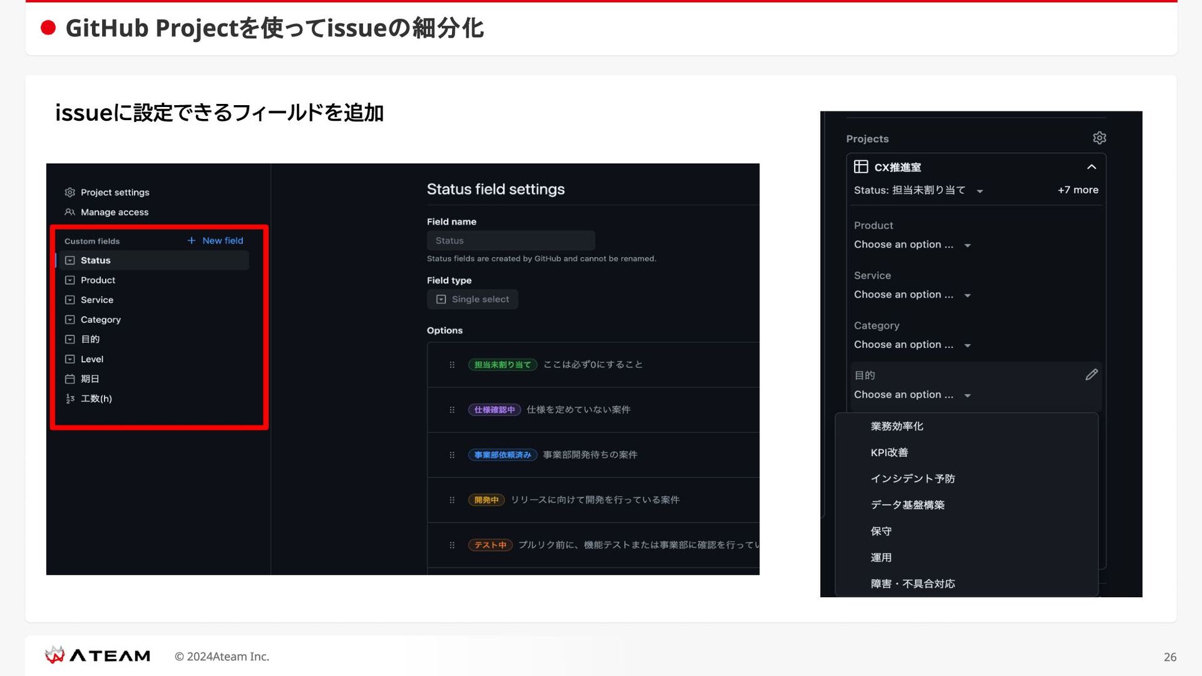1202x676 pixels.
Task: Click the Field name input showing Status
Action: [511, 240]
